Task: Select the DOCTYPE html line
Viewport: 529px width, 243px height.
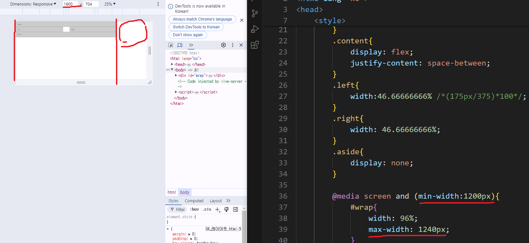Action: tap(185, 53)
